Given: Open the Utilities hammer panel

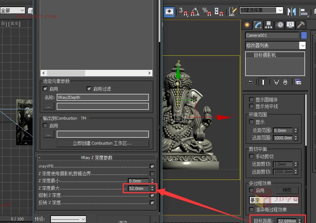Looking at the screenshot, I should pos(300,25).
